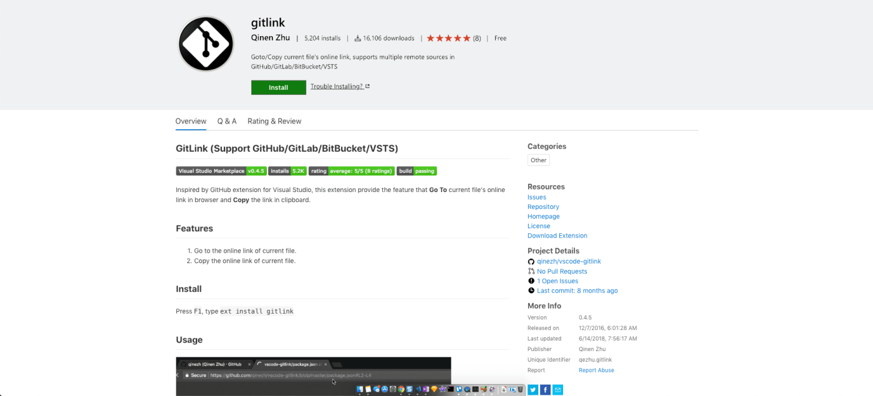Open the Repository resource link

point(543,207)
